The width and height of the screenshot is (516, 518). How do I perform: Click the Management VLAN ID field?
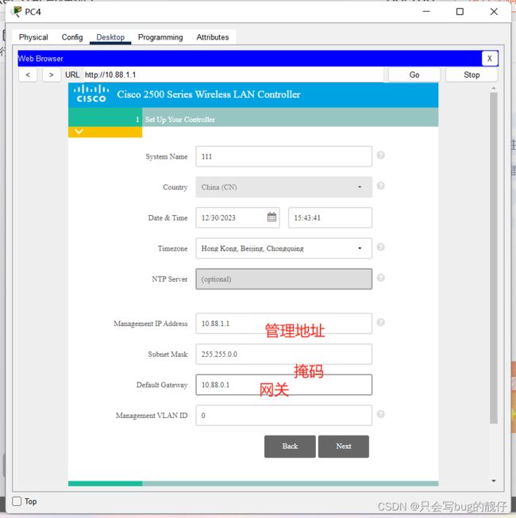click(283, 415)
